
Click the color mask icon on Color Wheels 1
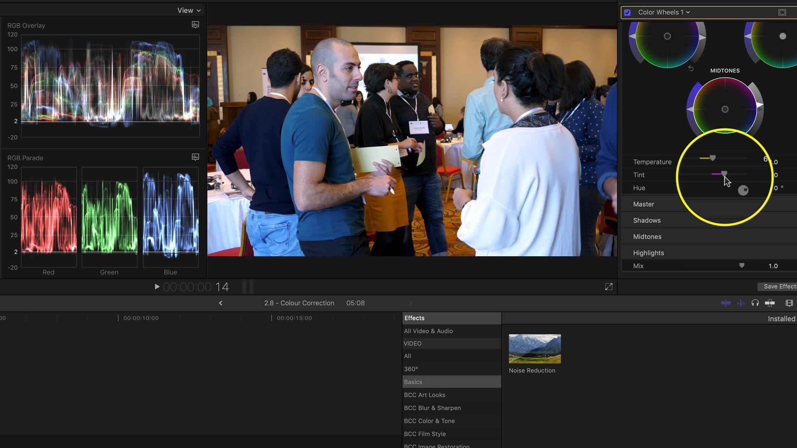click(783, 12)
